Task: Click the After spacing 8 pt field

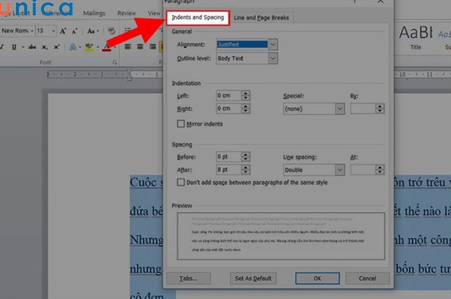Action: click(229, 170)
